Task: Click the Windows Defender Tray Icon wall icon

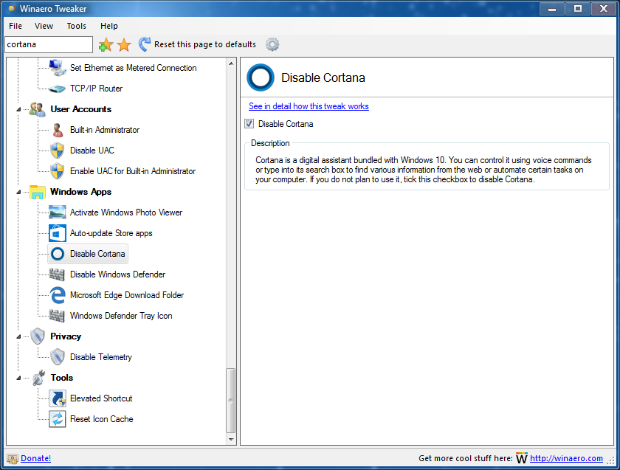Action: tap(57, 316)
